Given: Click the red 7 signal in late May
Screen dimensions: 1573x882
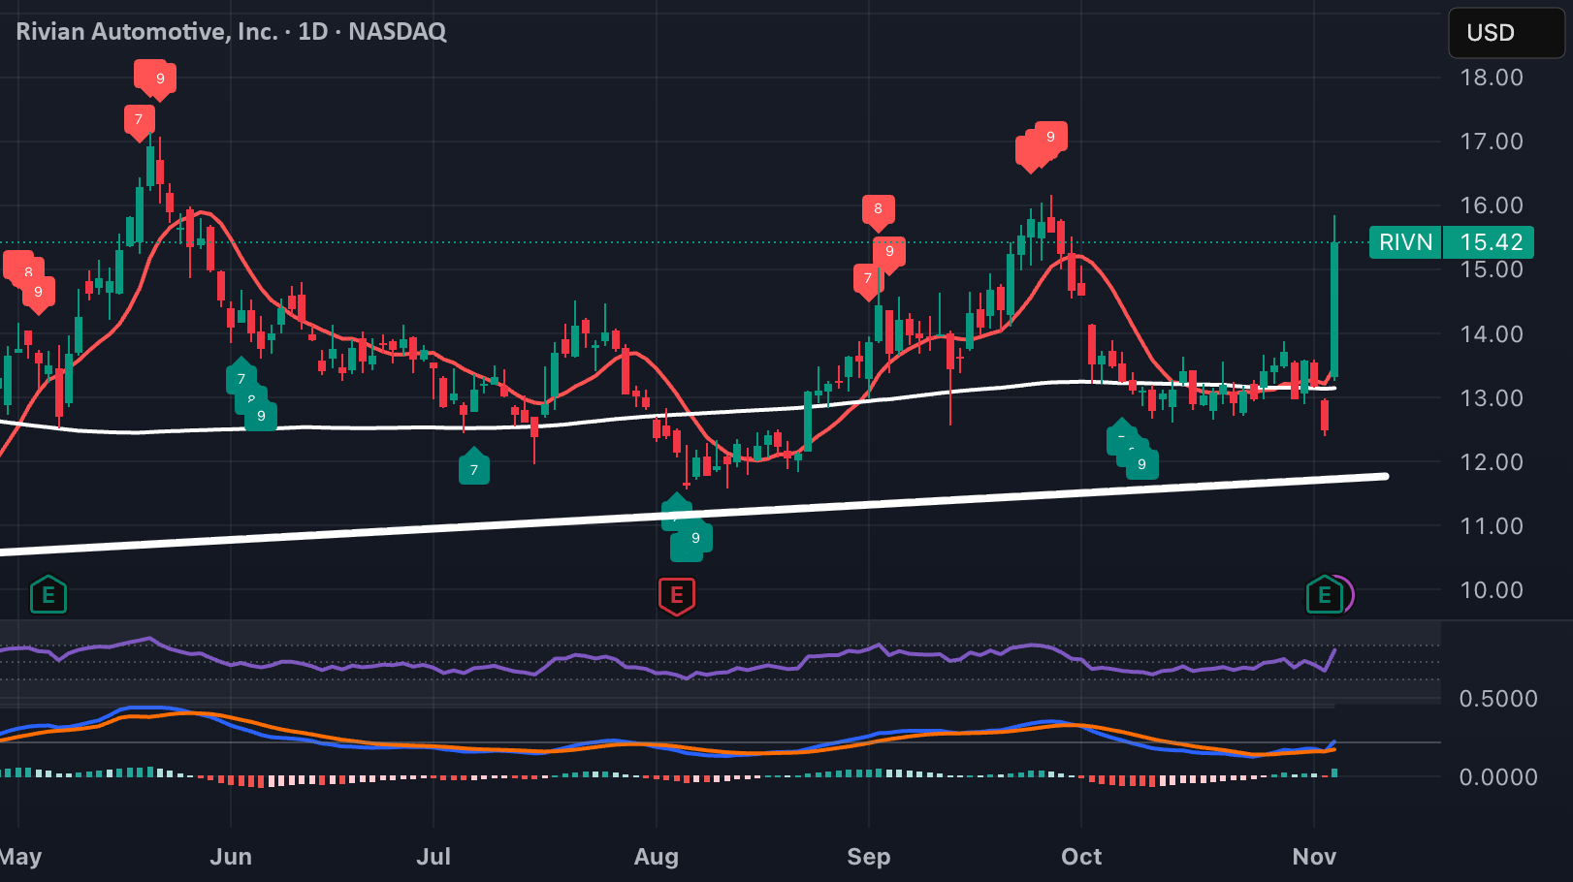Looking at the screenshot, I should pos(139,121).
